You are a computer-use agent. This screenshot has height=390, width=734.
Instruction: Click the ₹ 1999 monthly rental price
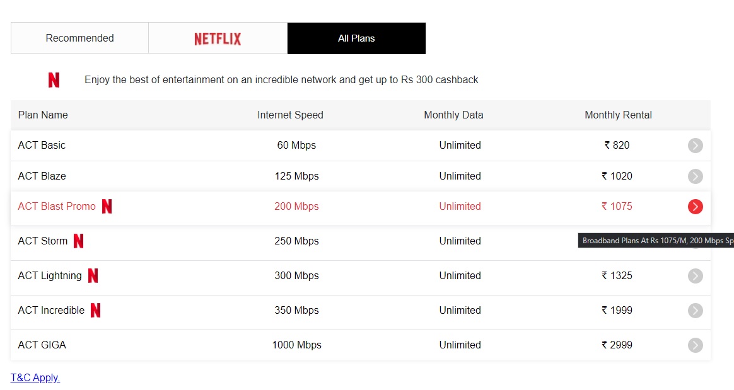point(617,311)
